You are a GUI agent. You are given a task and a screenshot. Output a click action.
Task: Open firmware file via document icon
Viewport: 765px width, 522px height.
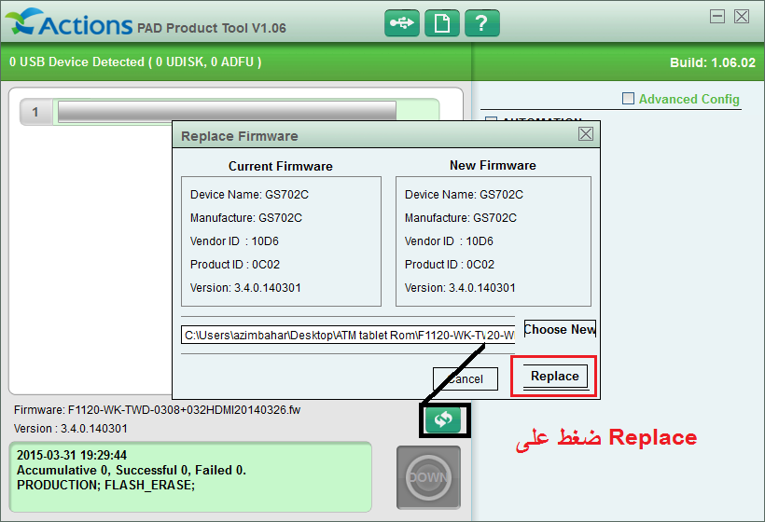click(x=441, y=23)
